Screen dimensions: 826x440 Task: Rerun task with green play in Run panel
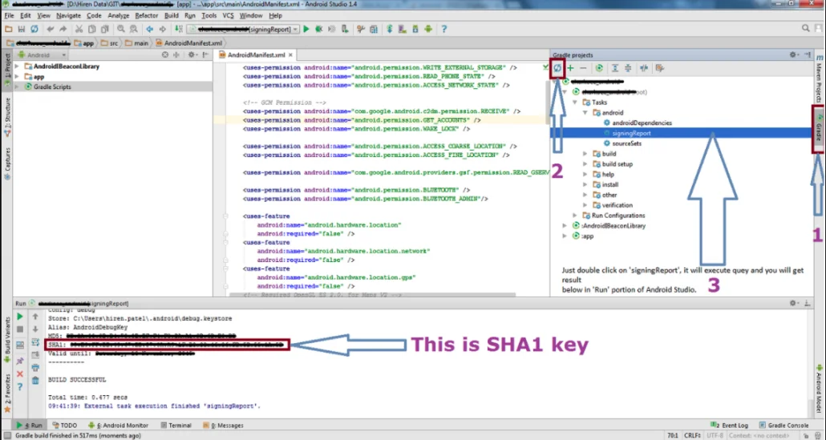click(x=20, y=317)
